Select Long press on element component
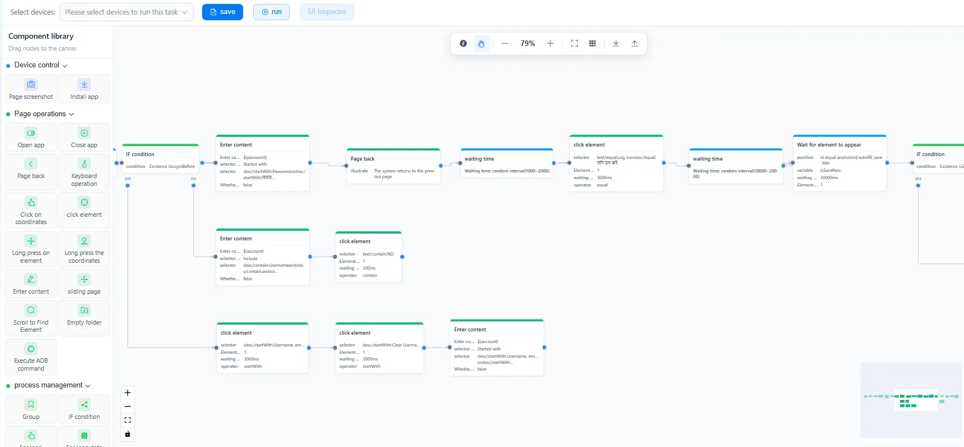The image size is (964, 447). (31, 249)
